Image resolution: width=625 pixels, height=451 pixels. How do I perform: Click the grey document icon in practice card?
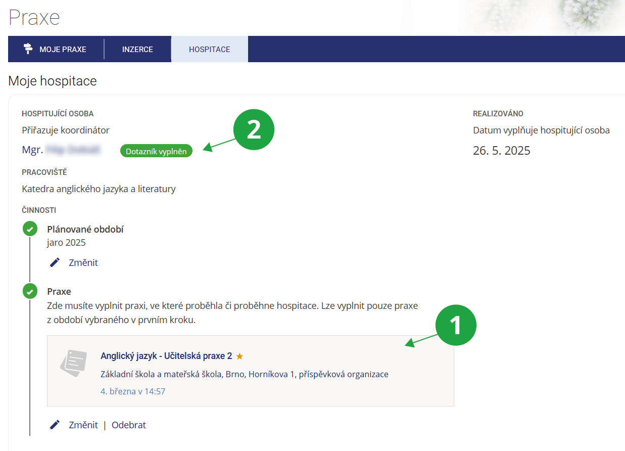click(74, 363)
